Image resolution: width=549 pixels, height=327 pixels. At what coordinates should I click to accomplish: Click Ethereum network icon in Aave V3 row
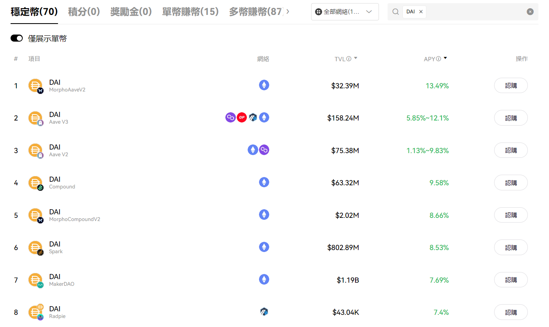point(264,117)
